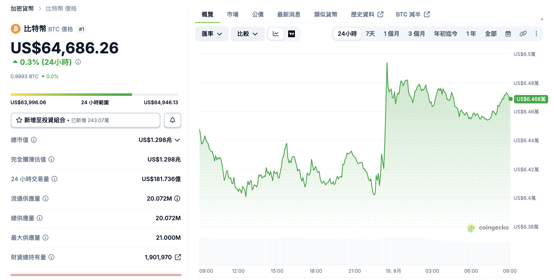The height and width of the screenshot is (280, 554).
Task: Click info icon next to 24 小時交易量
Action: 55,179
